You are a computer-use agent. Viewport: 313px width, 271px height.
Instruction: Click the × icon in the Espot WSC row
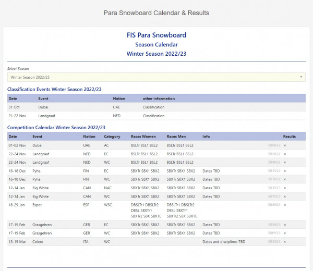(285, 205)
